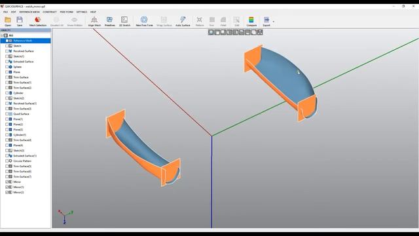The width and height of the screenshot is (419, 236).
Task: Enable the Cylinder checkbox
Action: click(7, 93)
